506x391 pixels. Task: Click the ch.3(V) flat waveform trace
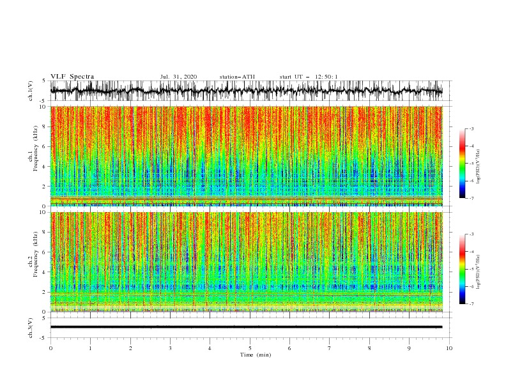coord(246,327)
